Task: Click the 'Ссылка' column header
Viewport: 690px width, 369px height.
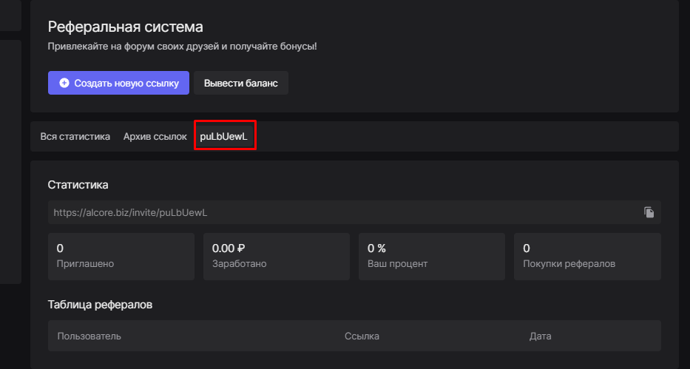Action: [x=362, y=336]
